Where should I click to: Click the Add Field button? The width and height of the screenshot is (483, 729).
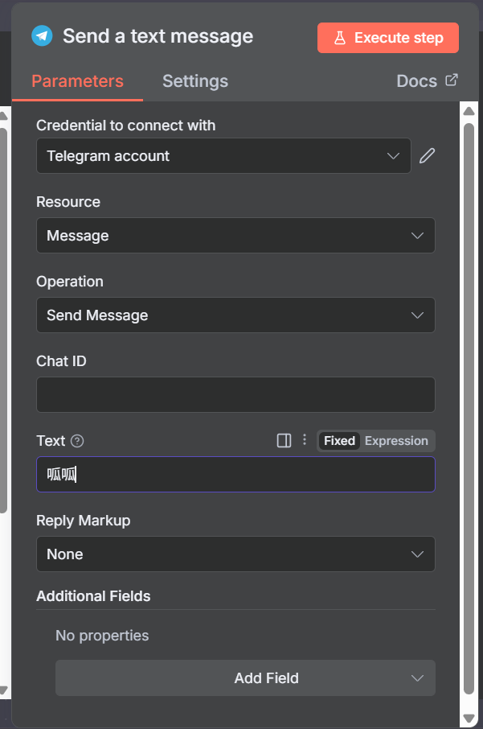coord(245,678)
